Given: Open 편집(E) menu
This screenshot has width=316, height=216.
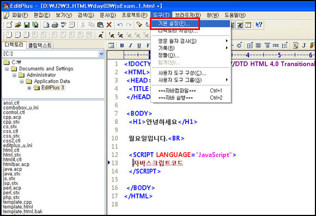Looking at the screenshot, I should click(42, 15).
